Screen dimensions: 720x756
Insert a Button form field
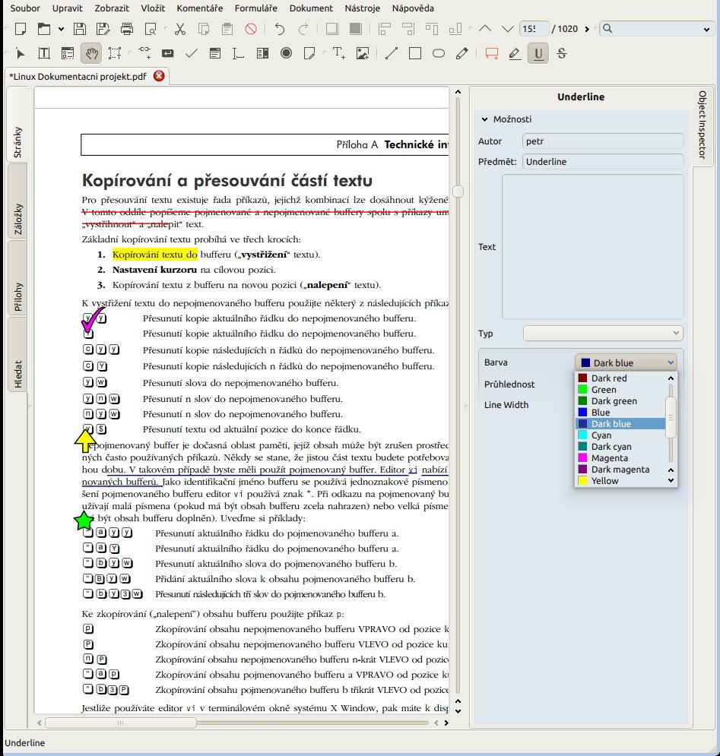tap(168, 53)
